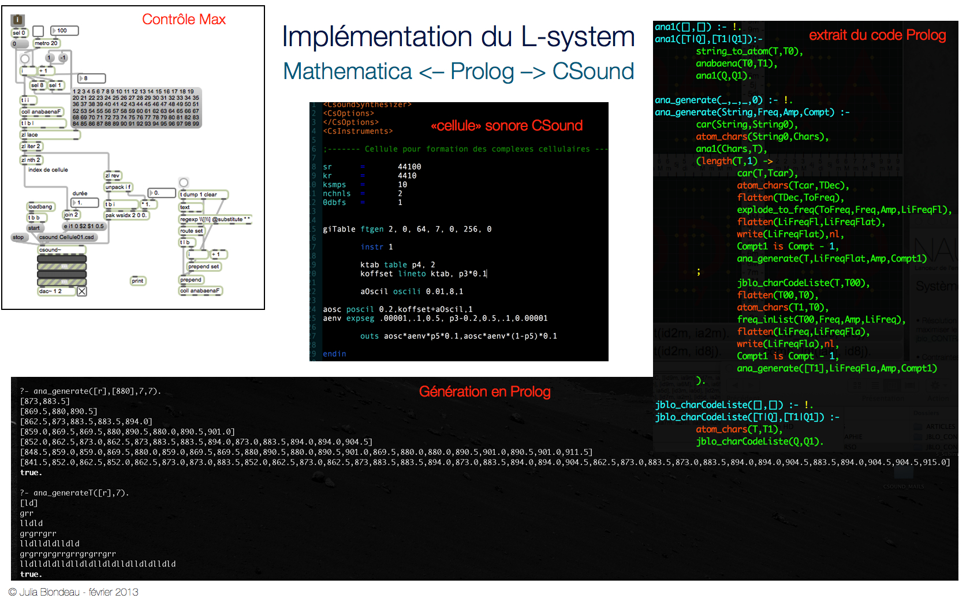The image size is (970, 606).
Task: Click the 'Implémentation du L-system' title
Action: (x=458, y=38)
